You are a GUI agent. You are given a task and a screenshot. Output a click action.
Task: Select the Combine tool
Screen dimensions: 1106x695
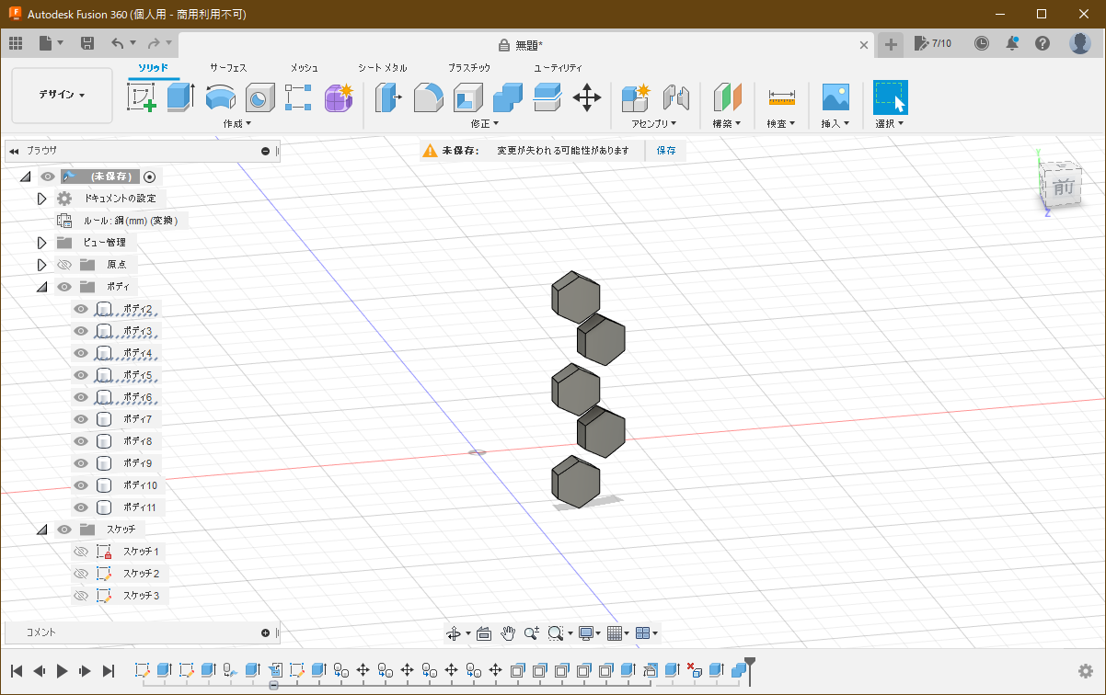(508, 97)
